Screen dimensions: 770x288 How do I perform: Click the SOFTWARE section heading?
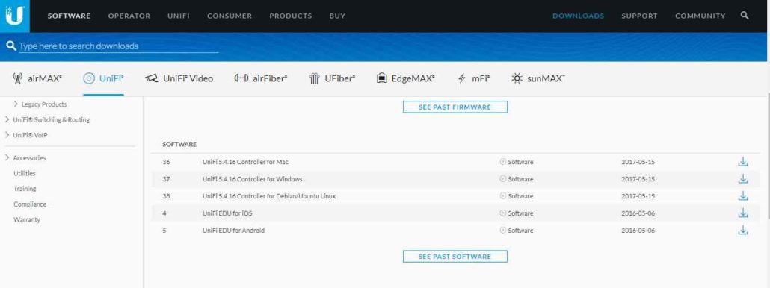(x=179, y=145)
